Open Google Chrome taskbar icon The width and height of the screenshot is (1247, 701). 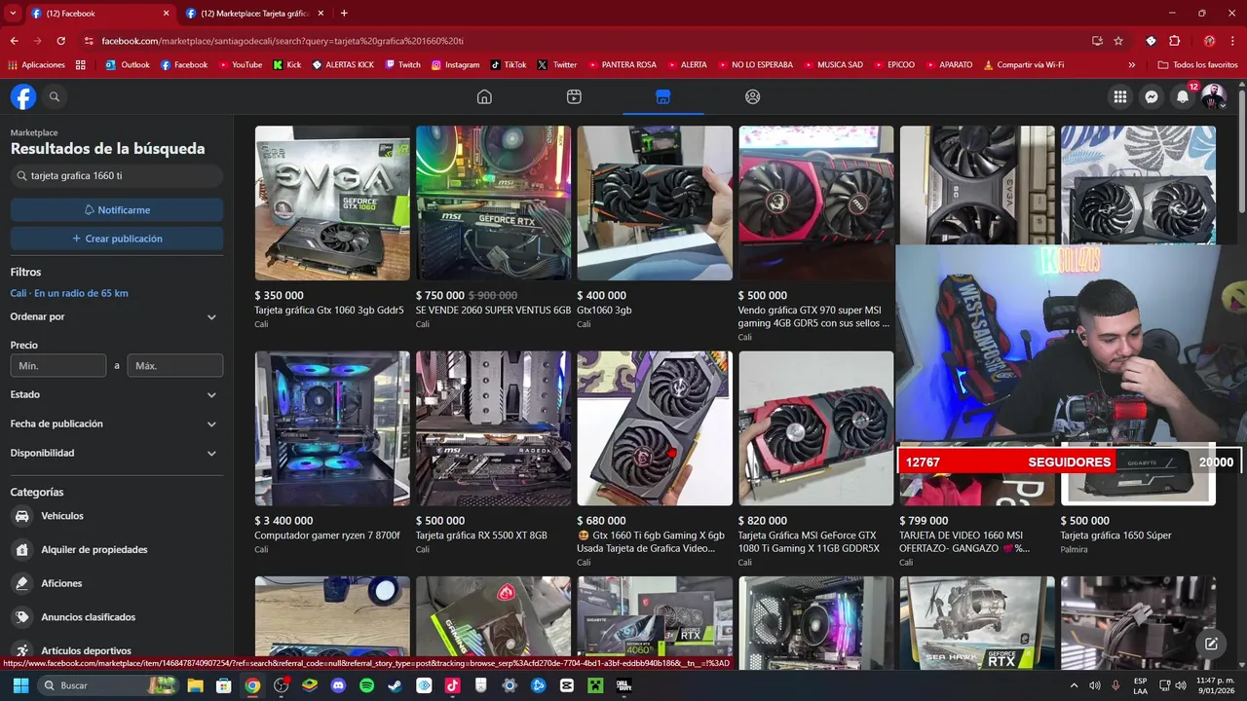[252, 685]
